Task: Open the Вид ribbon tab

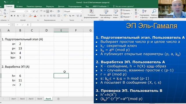Action: (x=87, y=6)
